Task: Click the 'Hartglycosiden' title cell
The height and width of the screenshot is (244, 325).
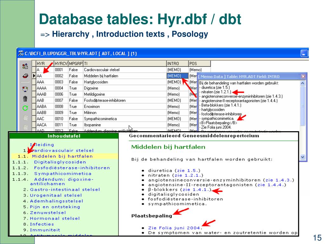Action: [x=125, y=82]
